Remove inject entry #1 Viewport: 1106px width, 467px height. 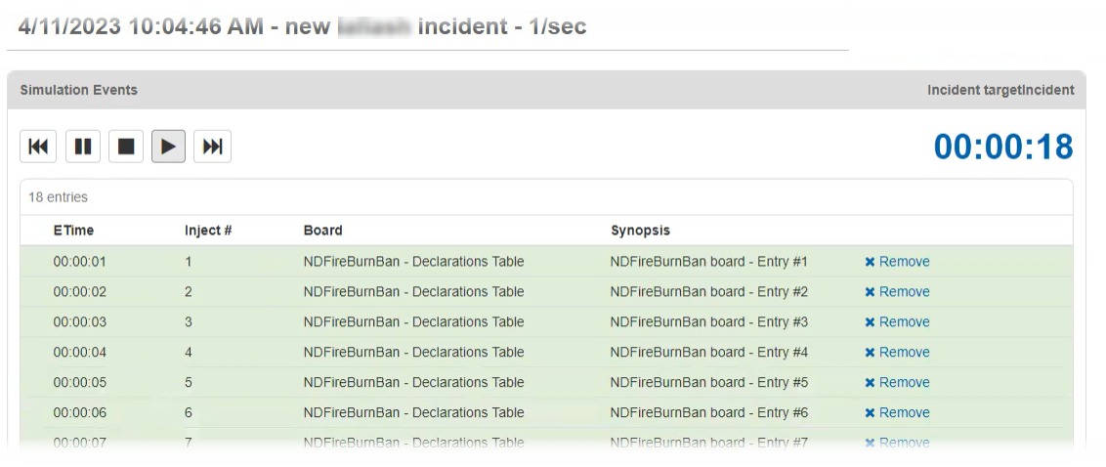coord(897,262)
